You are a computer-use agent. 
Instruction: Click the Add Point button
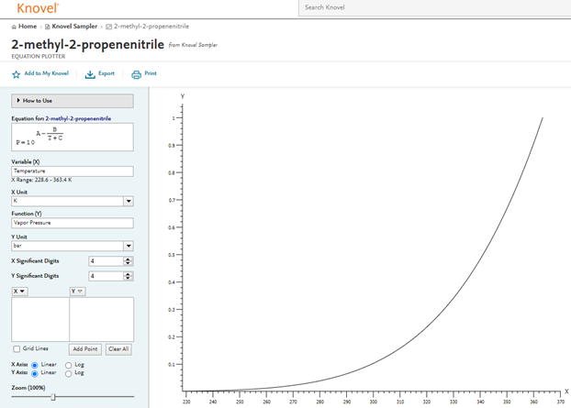(x=85, y=349)
